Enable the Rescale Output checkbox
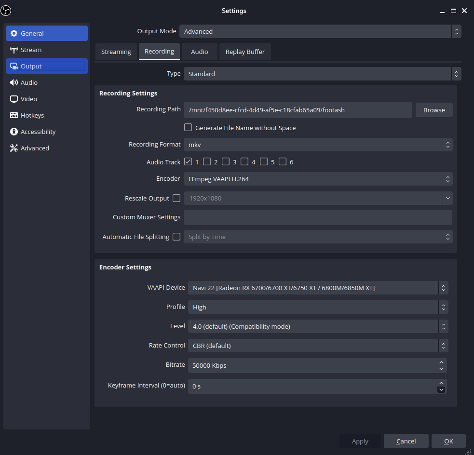 tap(176, 198)
